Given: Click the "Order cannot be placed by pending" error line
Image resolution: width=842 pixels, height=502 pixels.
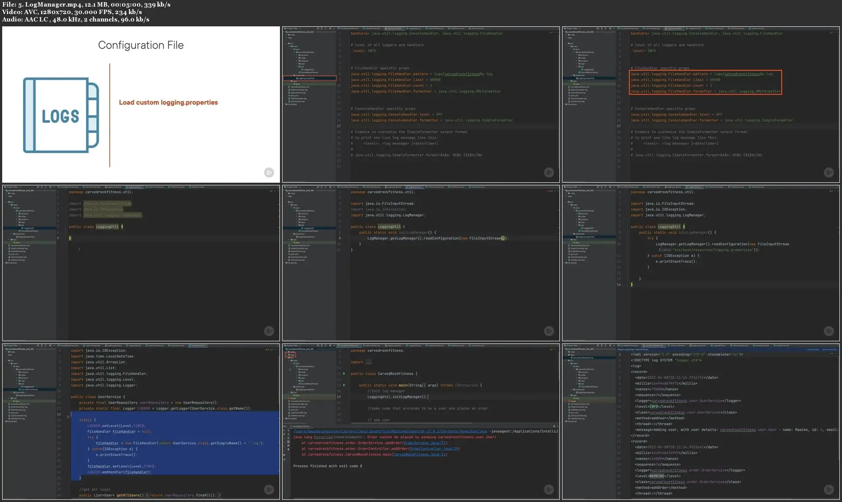Looking at the screenshot, I should pyautogui.click(x=395, y=437).
